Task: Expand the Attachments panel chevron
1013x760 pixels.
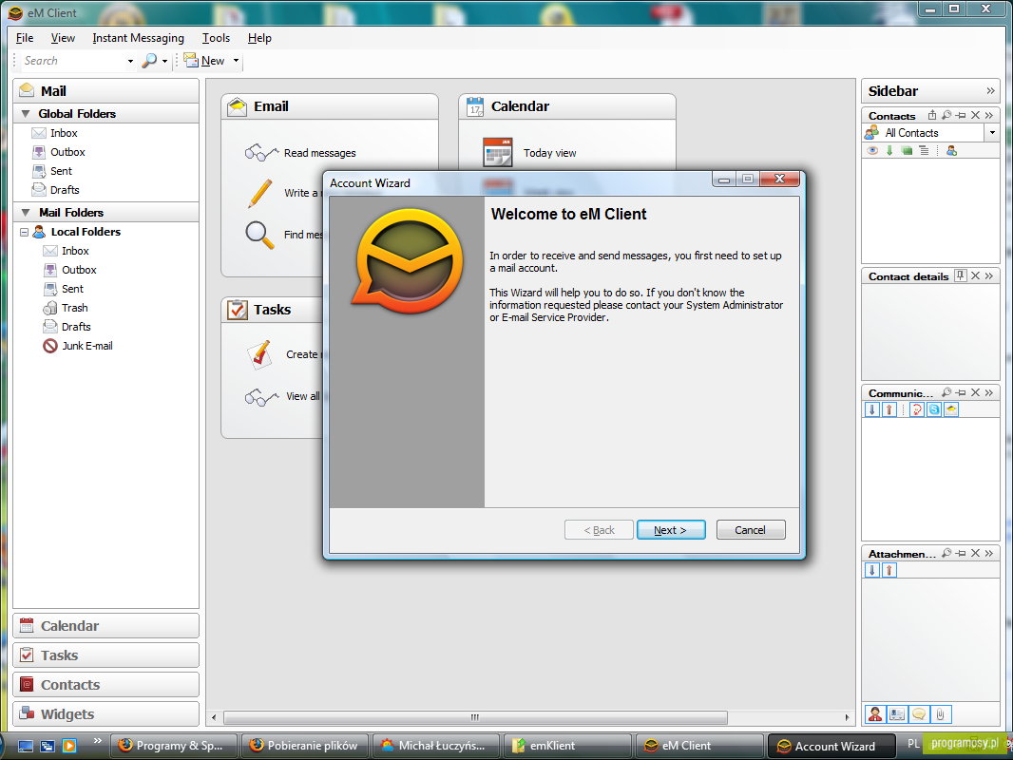Action: (x=989, y=553)
